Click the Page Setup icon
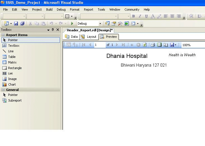This screenshot has height=146, width=205. tap(166, 45)
